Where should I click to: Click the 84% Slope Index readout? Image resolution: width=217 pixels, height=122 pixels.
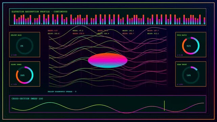(x=22, y=75)
